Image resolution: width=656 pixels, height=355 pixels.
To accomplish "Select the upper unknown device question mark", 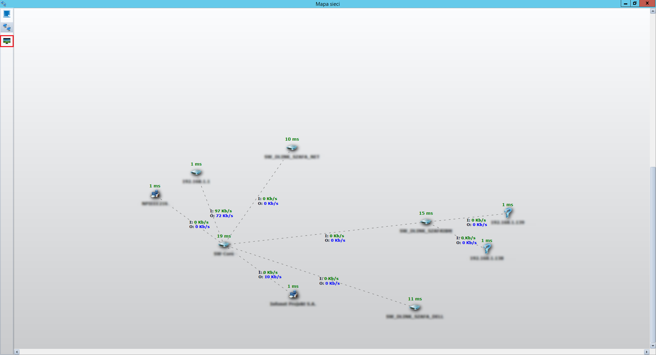I will 508,213.
